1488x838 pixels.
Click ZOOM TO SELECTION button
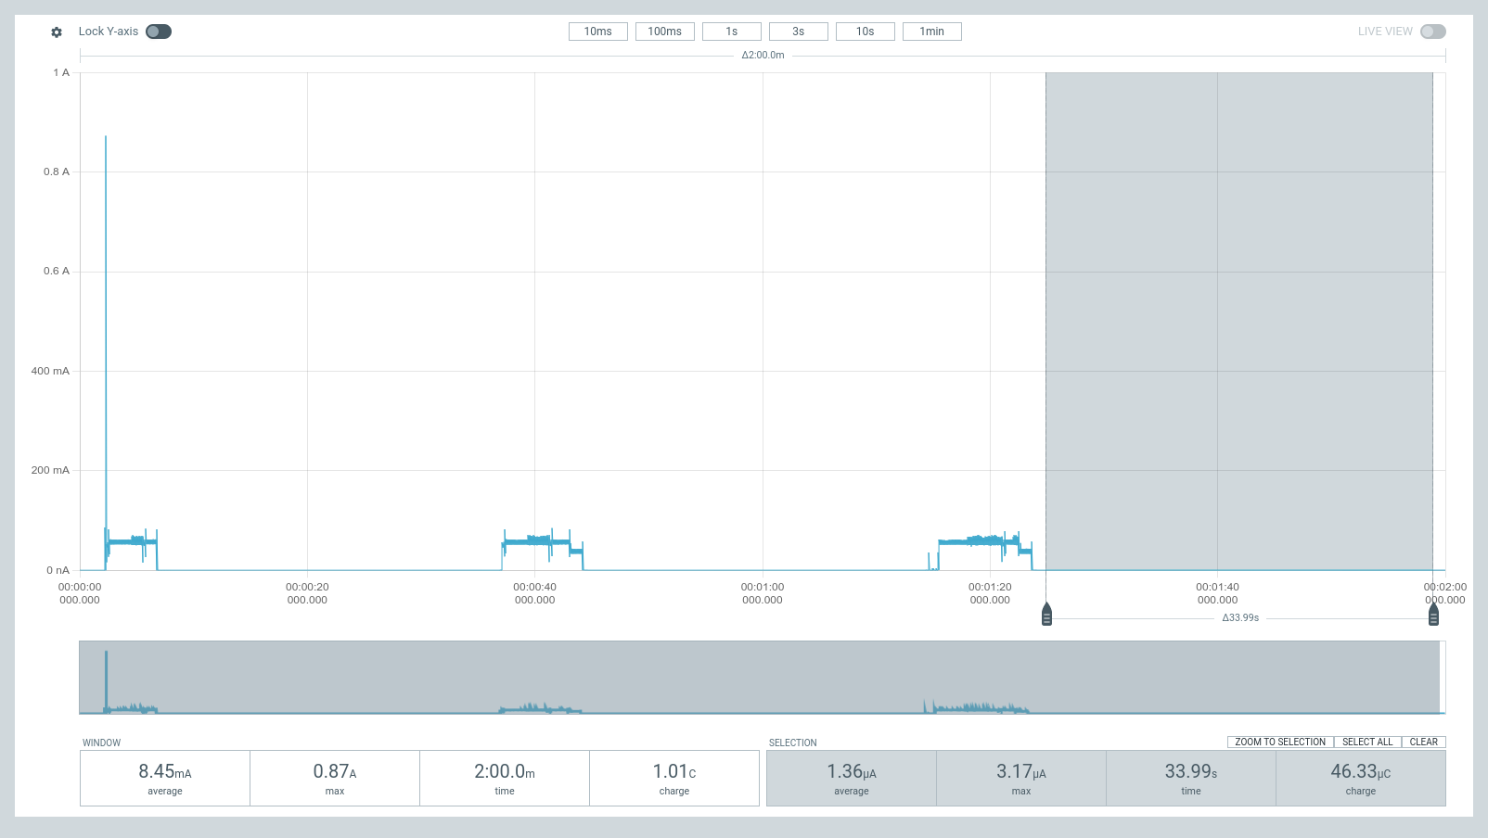(x=1279, y=742)
